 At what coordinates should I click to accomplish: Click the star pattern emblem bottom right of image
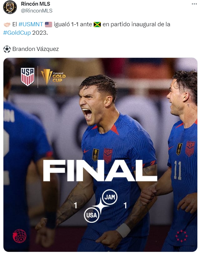click(x=181, y=237)
